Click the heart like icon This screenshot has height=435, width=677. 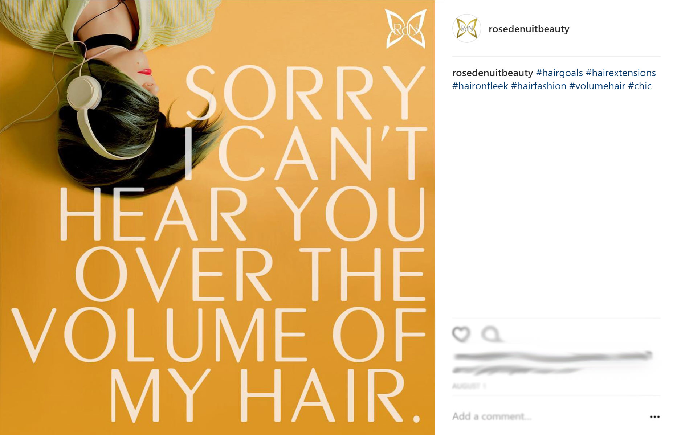click(x=461, y=334)
